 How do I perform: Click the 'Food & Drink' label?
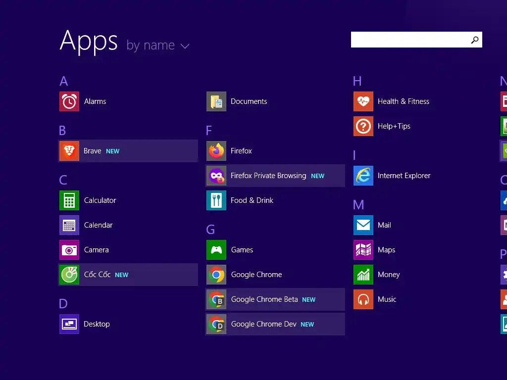point(252,200)
